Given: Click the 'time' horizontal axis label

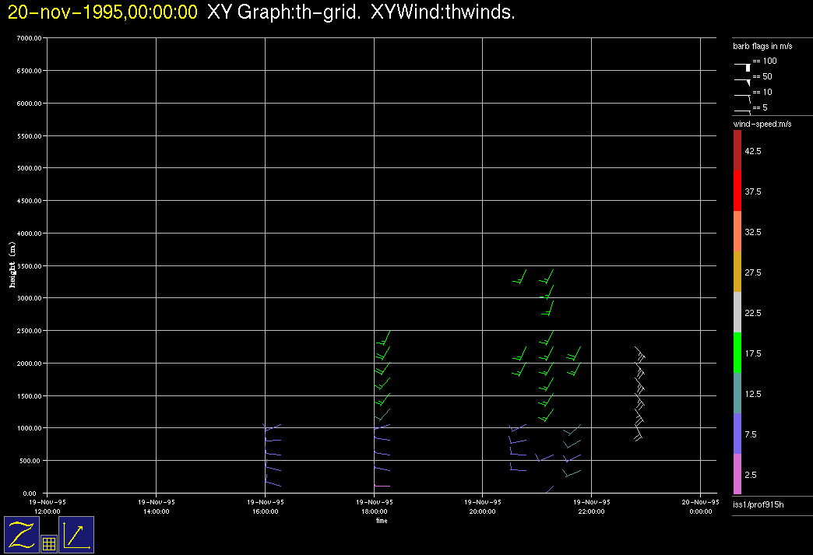Looking at the screenshot, I should (x=382, y=521).
